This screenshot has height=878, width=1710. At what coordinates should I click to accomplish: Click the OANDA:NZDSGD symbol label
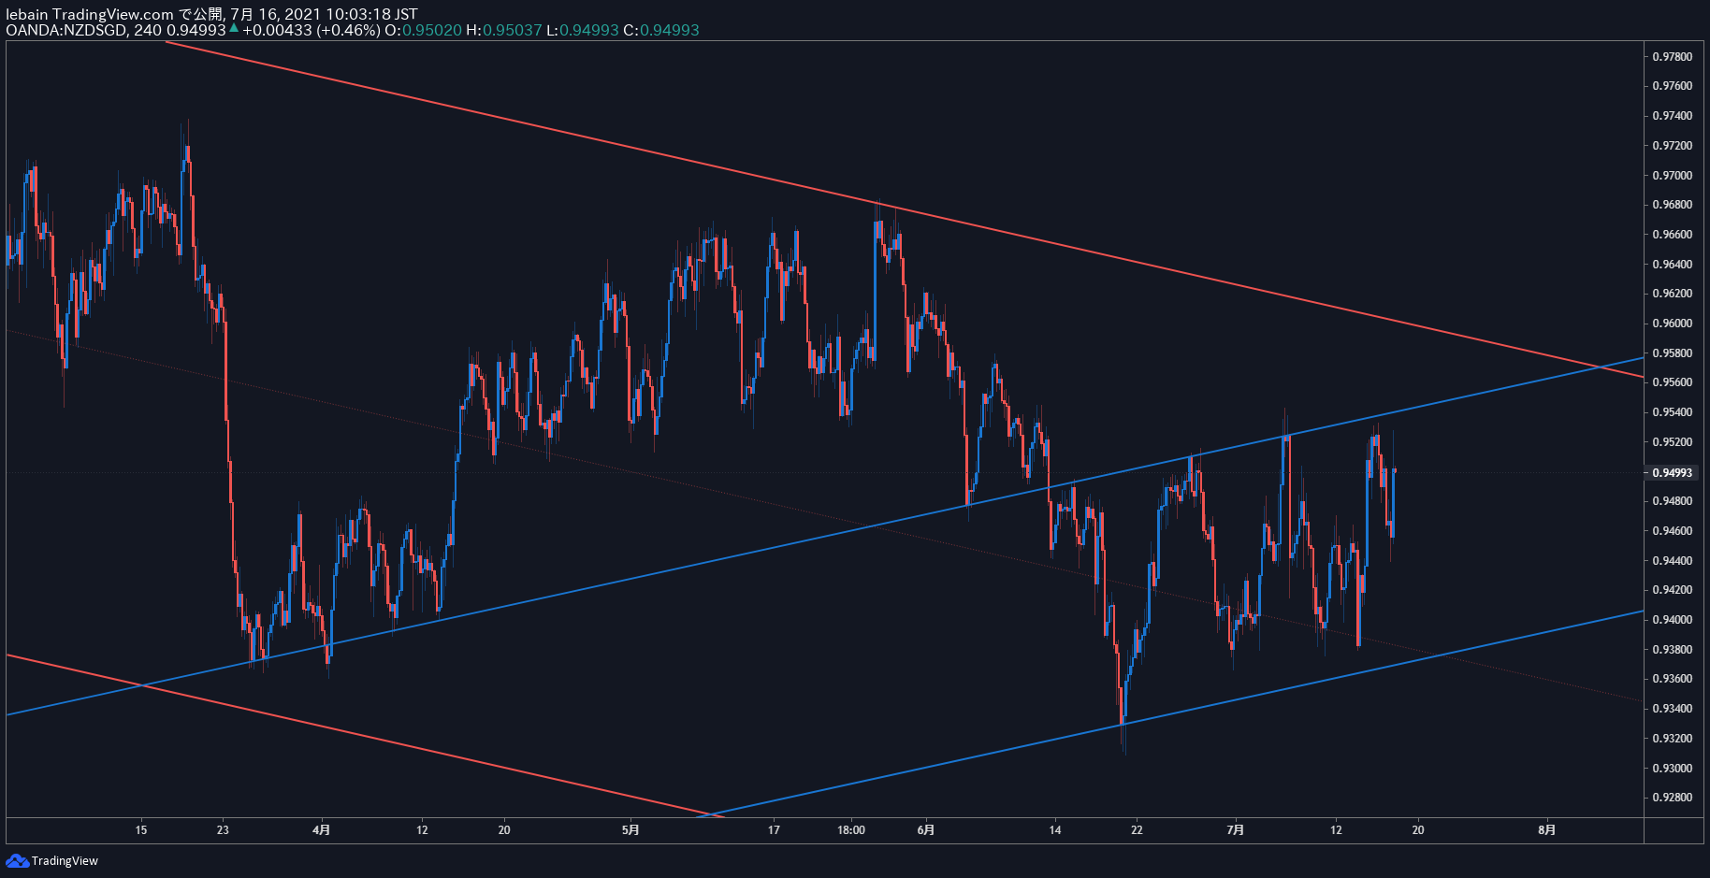[67, 30]
